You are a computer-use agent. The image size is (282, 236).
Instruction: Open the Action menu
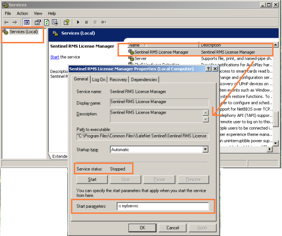click(22, 14)
